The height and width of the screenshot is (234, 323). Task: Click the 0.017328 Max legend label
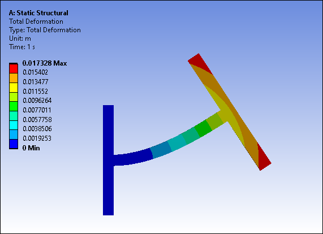click(45, 63)
